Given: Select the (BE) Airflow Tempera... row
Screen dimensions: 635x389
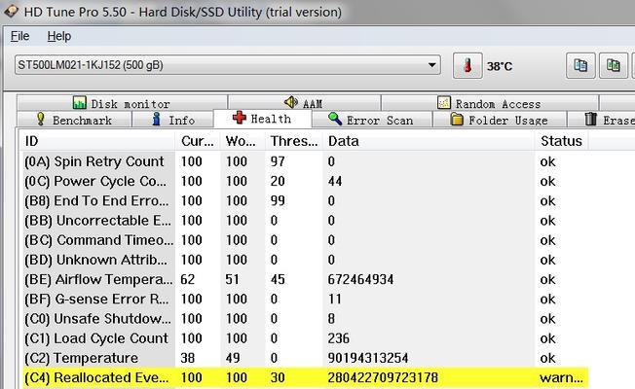Looking at the screenshot, I should click(x=304, y=279).
